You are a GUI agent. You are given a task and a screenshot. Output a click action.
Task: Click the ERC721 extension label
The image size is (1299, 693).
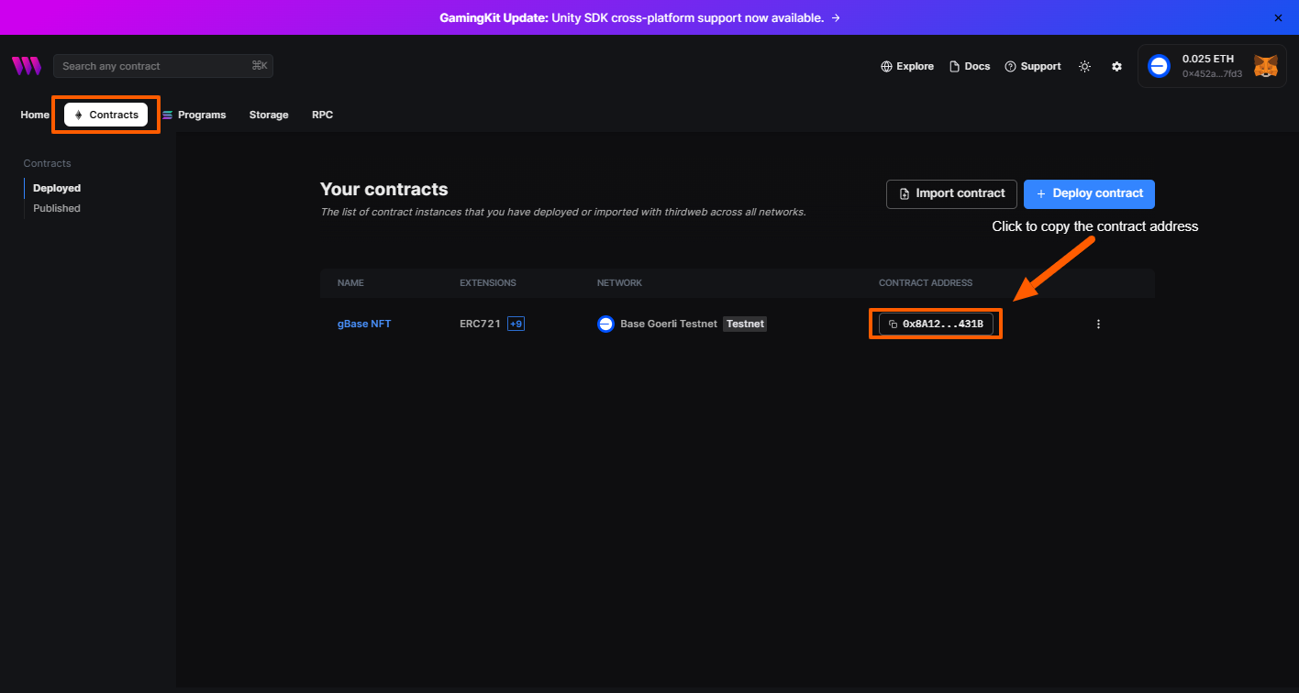(480, 324)
